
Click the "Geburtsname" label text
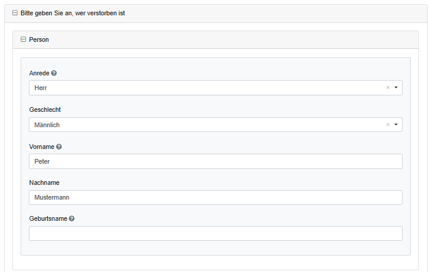(x=48, y=218)
